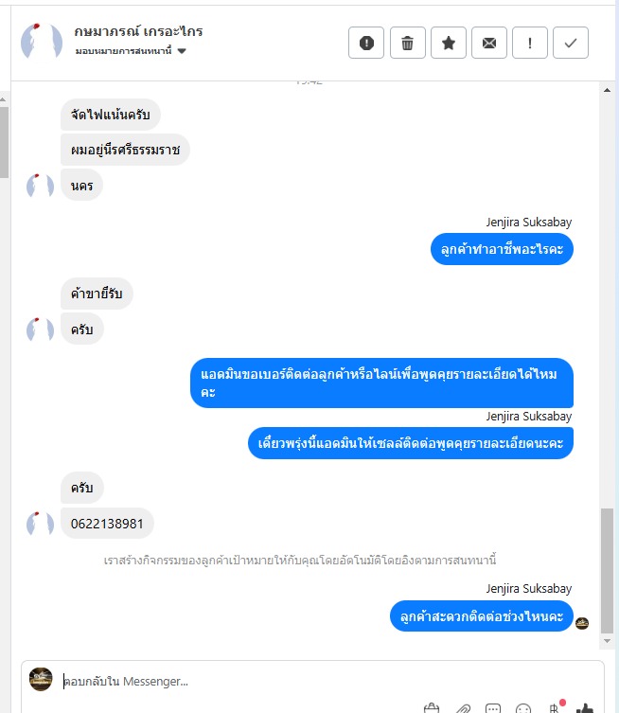This screenshot has width=619, height=713.
Task: Flag conversation as priority with the exclamation mark
Action: [529, 44]
